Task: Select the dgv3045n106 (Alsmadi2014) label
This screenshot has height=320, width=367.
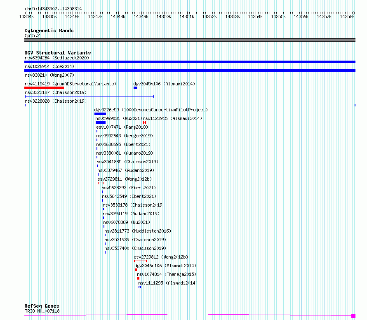Action: [164, 84]
